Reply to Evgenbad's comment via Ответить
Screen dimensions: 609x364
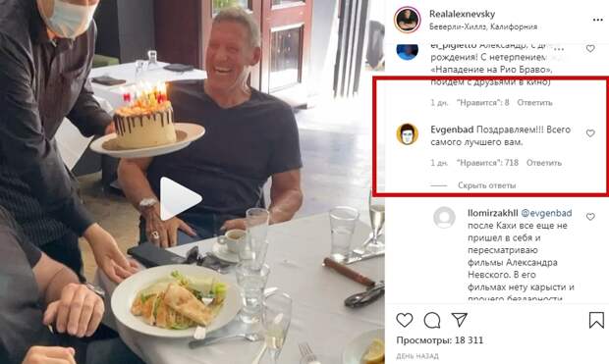click(x=544, y=163)
